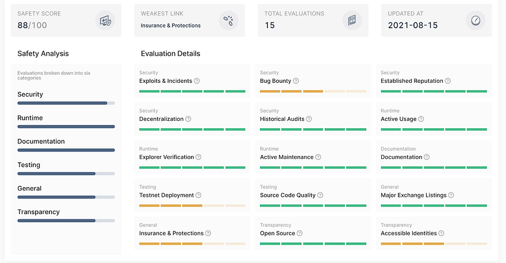Screen dimensions: 506x263
Task: Select the Source Code Quality title
Action: click(287, 195)
